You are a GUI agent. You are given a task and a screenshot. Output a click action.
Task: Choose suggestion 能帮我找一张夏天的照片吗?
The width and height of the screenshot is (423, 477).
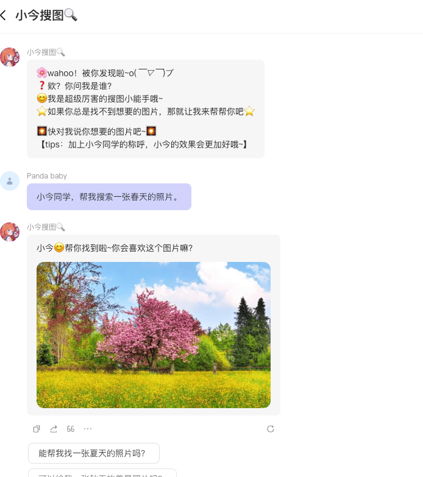[x=94, y=453]
